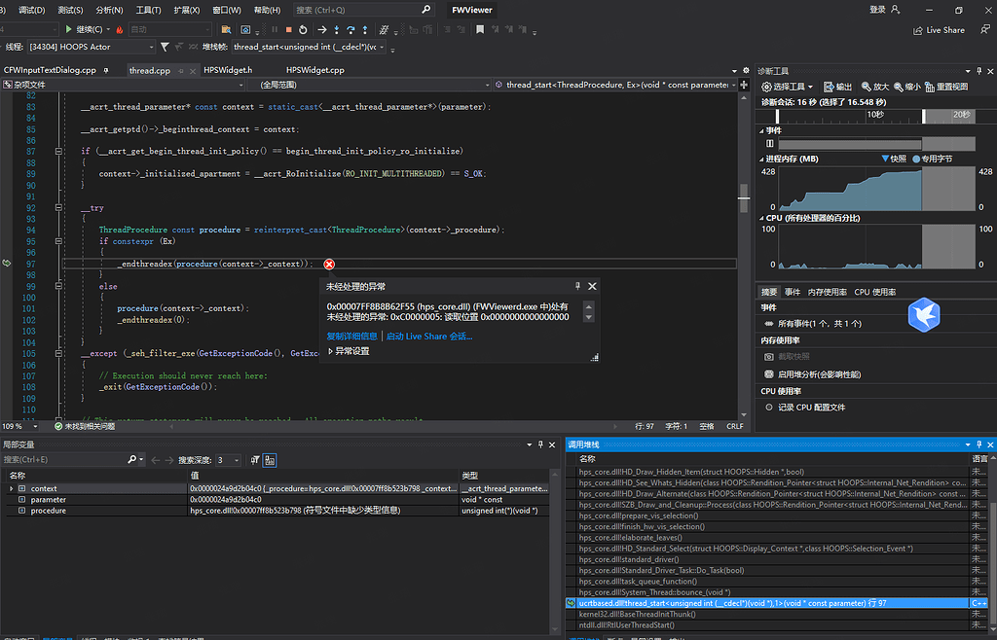Click the Stop Debugging red square icon

point(289,30)
